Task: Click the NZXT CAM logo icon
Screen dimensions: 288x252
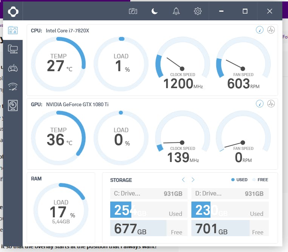Action: coord(13,12)
